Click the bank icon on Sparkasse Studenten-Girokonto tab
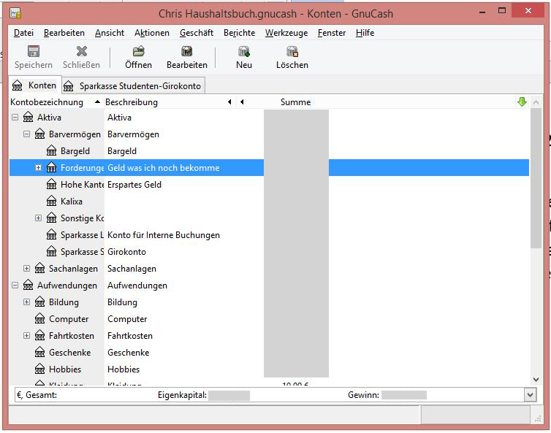 point(69,86)
